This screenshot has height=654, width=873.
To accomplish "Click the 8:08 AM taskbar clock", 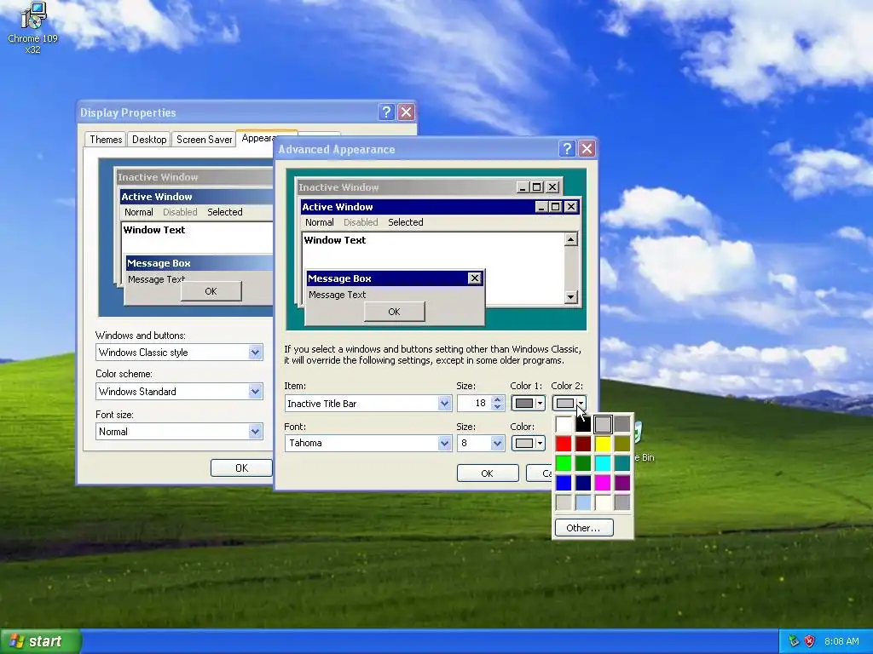I will (841, 641).
